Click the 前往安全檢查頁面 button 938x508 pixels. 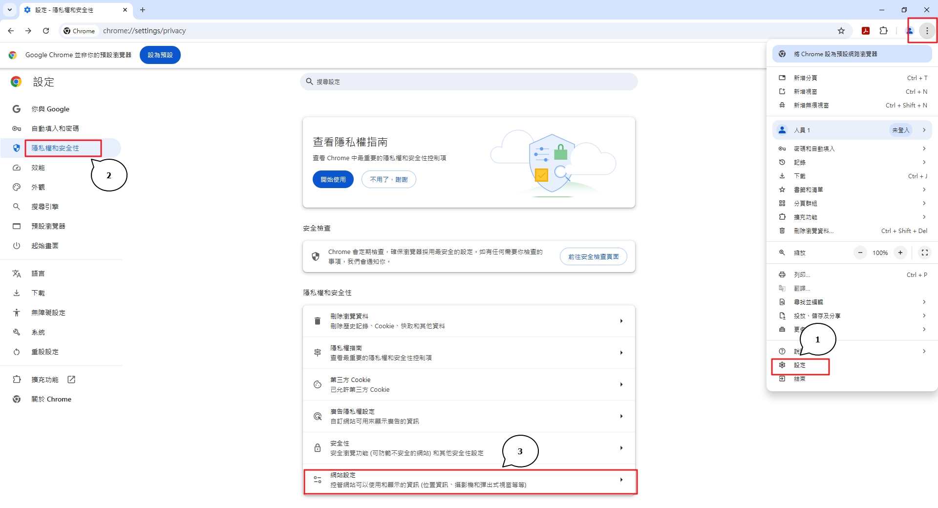(593, 256)
